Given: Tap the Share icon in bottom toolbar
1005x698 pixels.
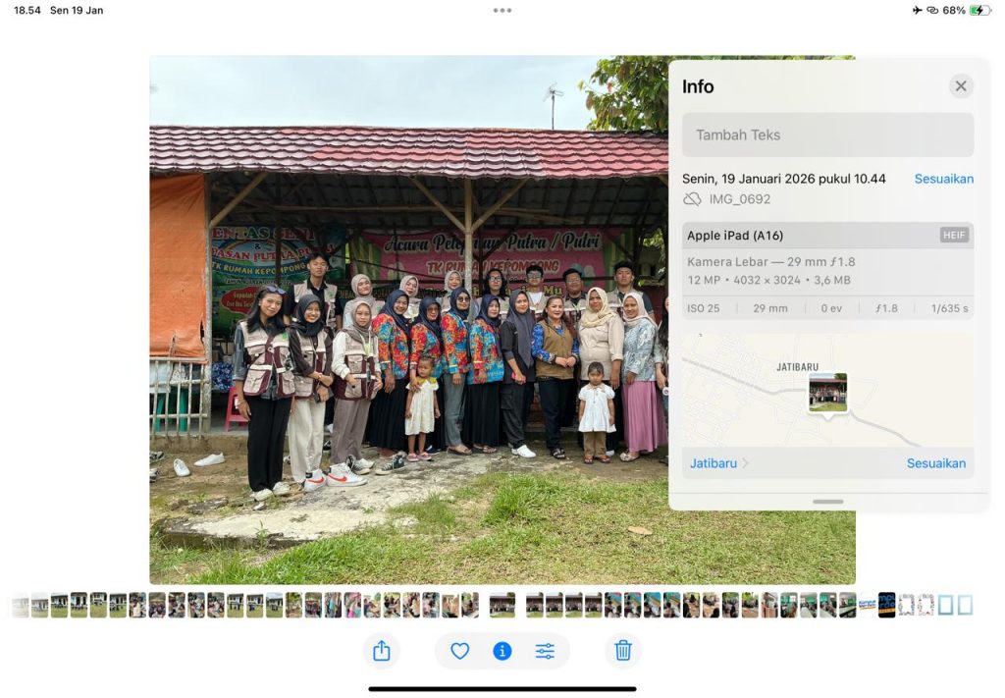Looking at the screenshot, I should 382,650.
